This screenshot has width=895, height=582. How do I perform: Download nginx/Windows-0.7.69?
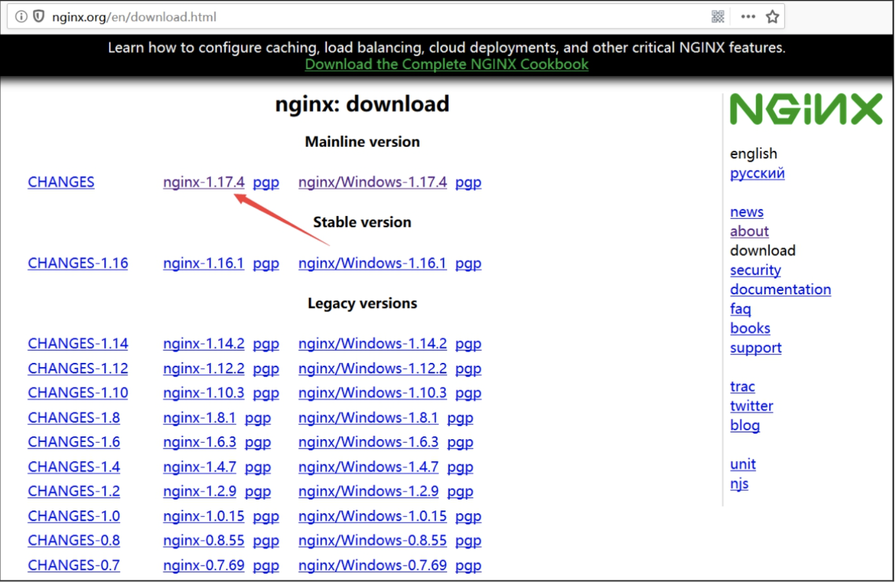pos(373,566)
